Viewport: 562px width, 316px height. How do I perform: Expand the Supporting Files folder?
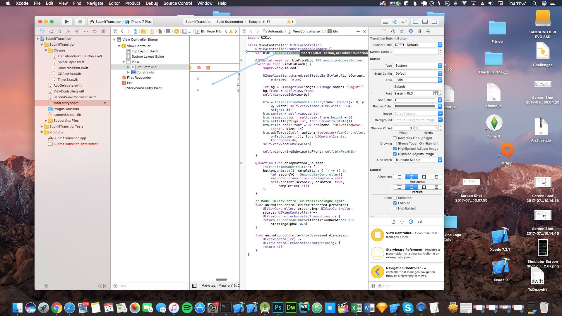(46, 121)
